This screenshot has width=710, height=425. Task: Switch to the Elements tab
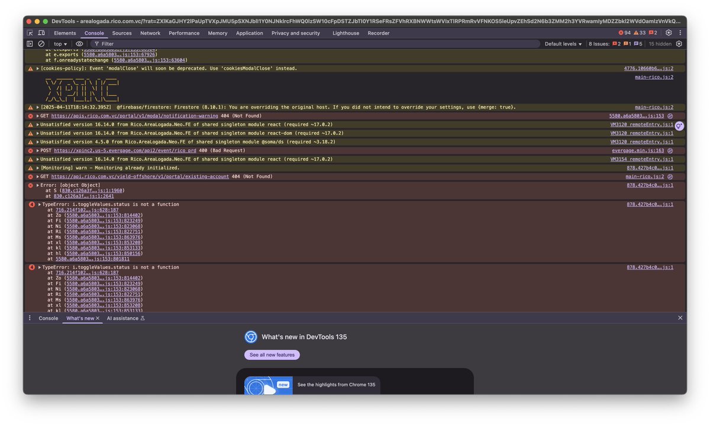coord(65,33)
